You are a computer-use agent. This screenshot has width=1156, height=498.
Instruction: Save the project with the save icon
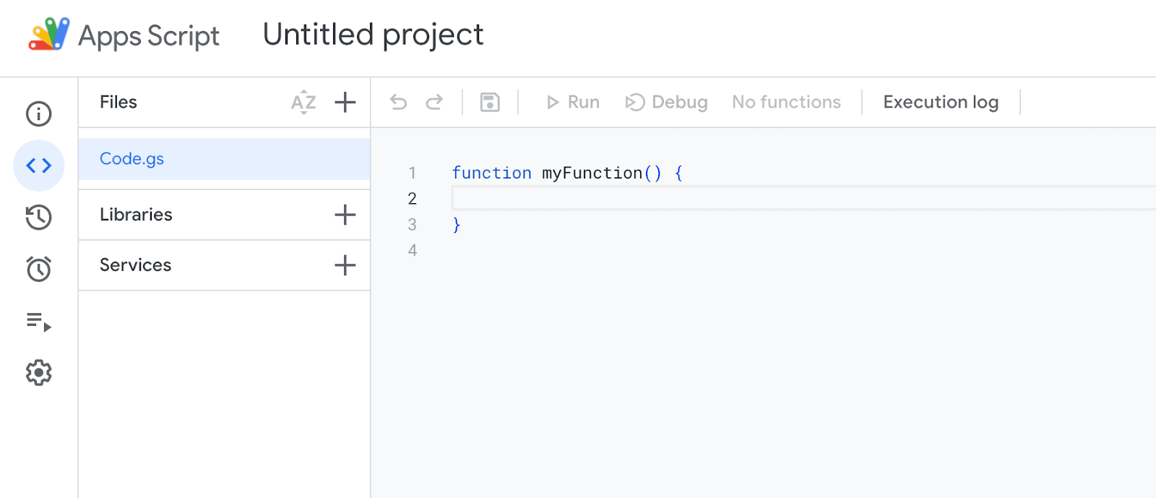(491, 102)
